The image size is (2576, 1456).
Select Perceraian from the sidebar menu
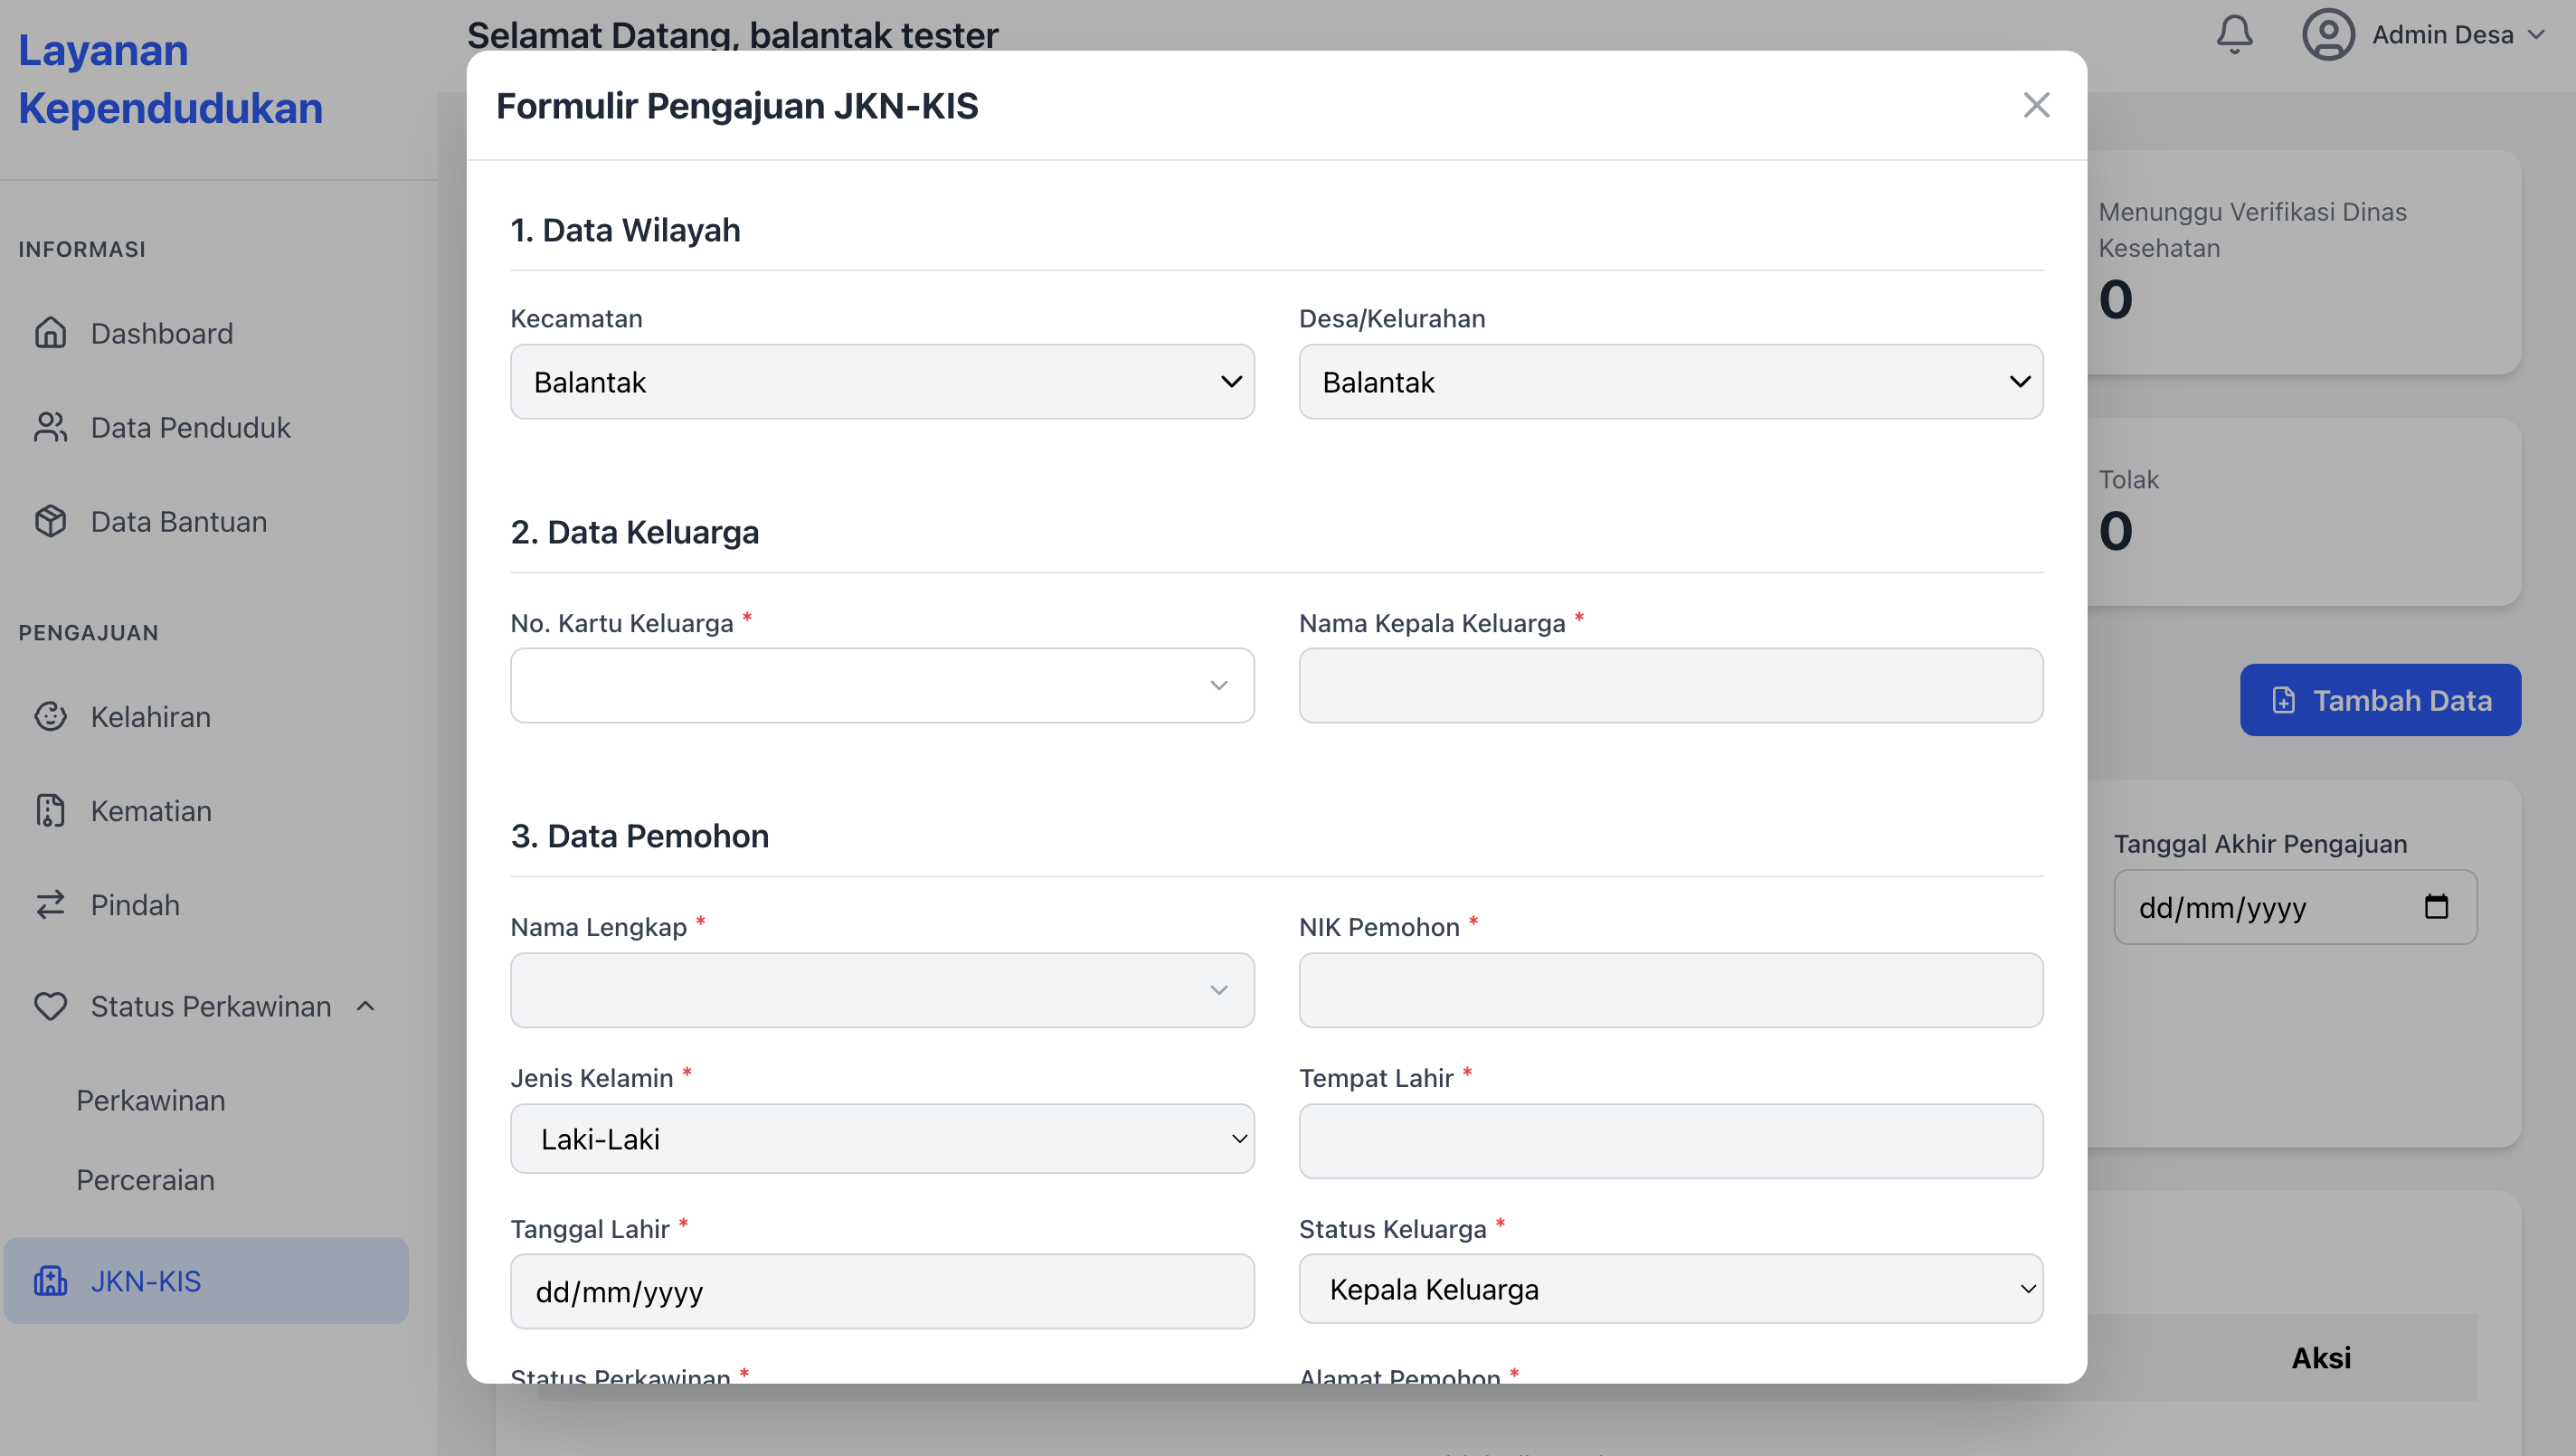[144, 1180]
